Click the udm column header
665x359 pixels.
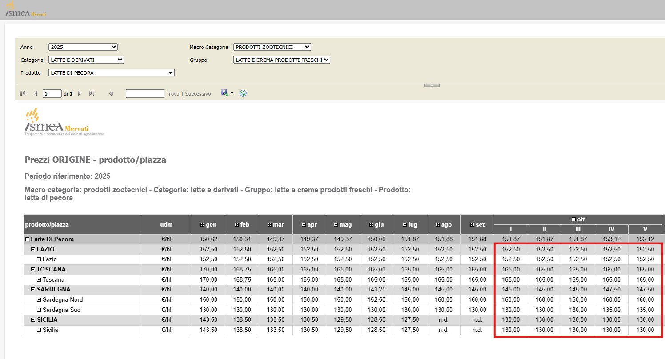coord(166,224)
